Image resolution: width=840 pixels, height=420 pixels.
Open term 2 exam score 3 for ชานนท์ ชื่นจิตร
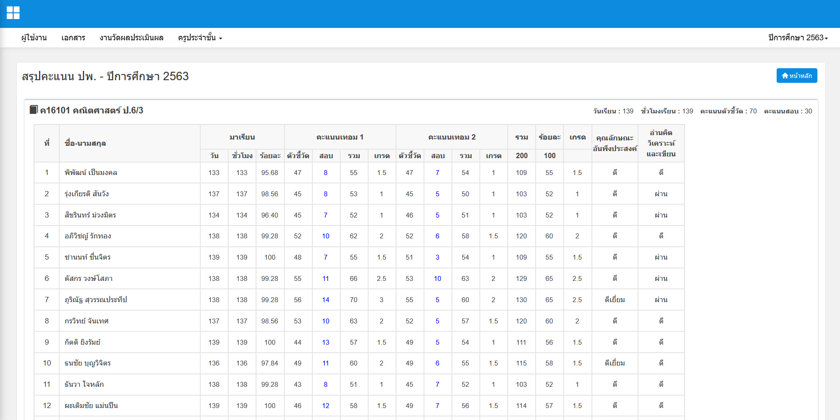(437, 257)
